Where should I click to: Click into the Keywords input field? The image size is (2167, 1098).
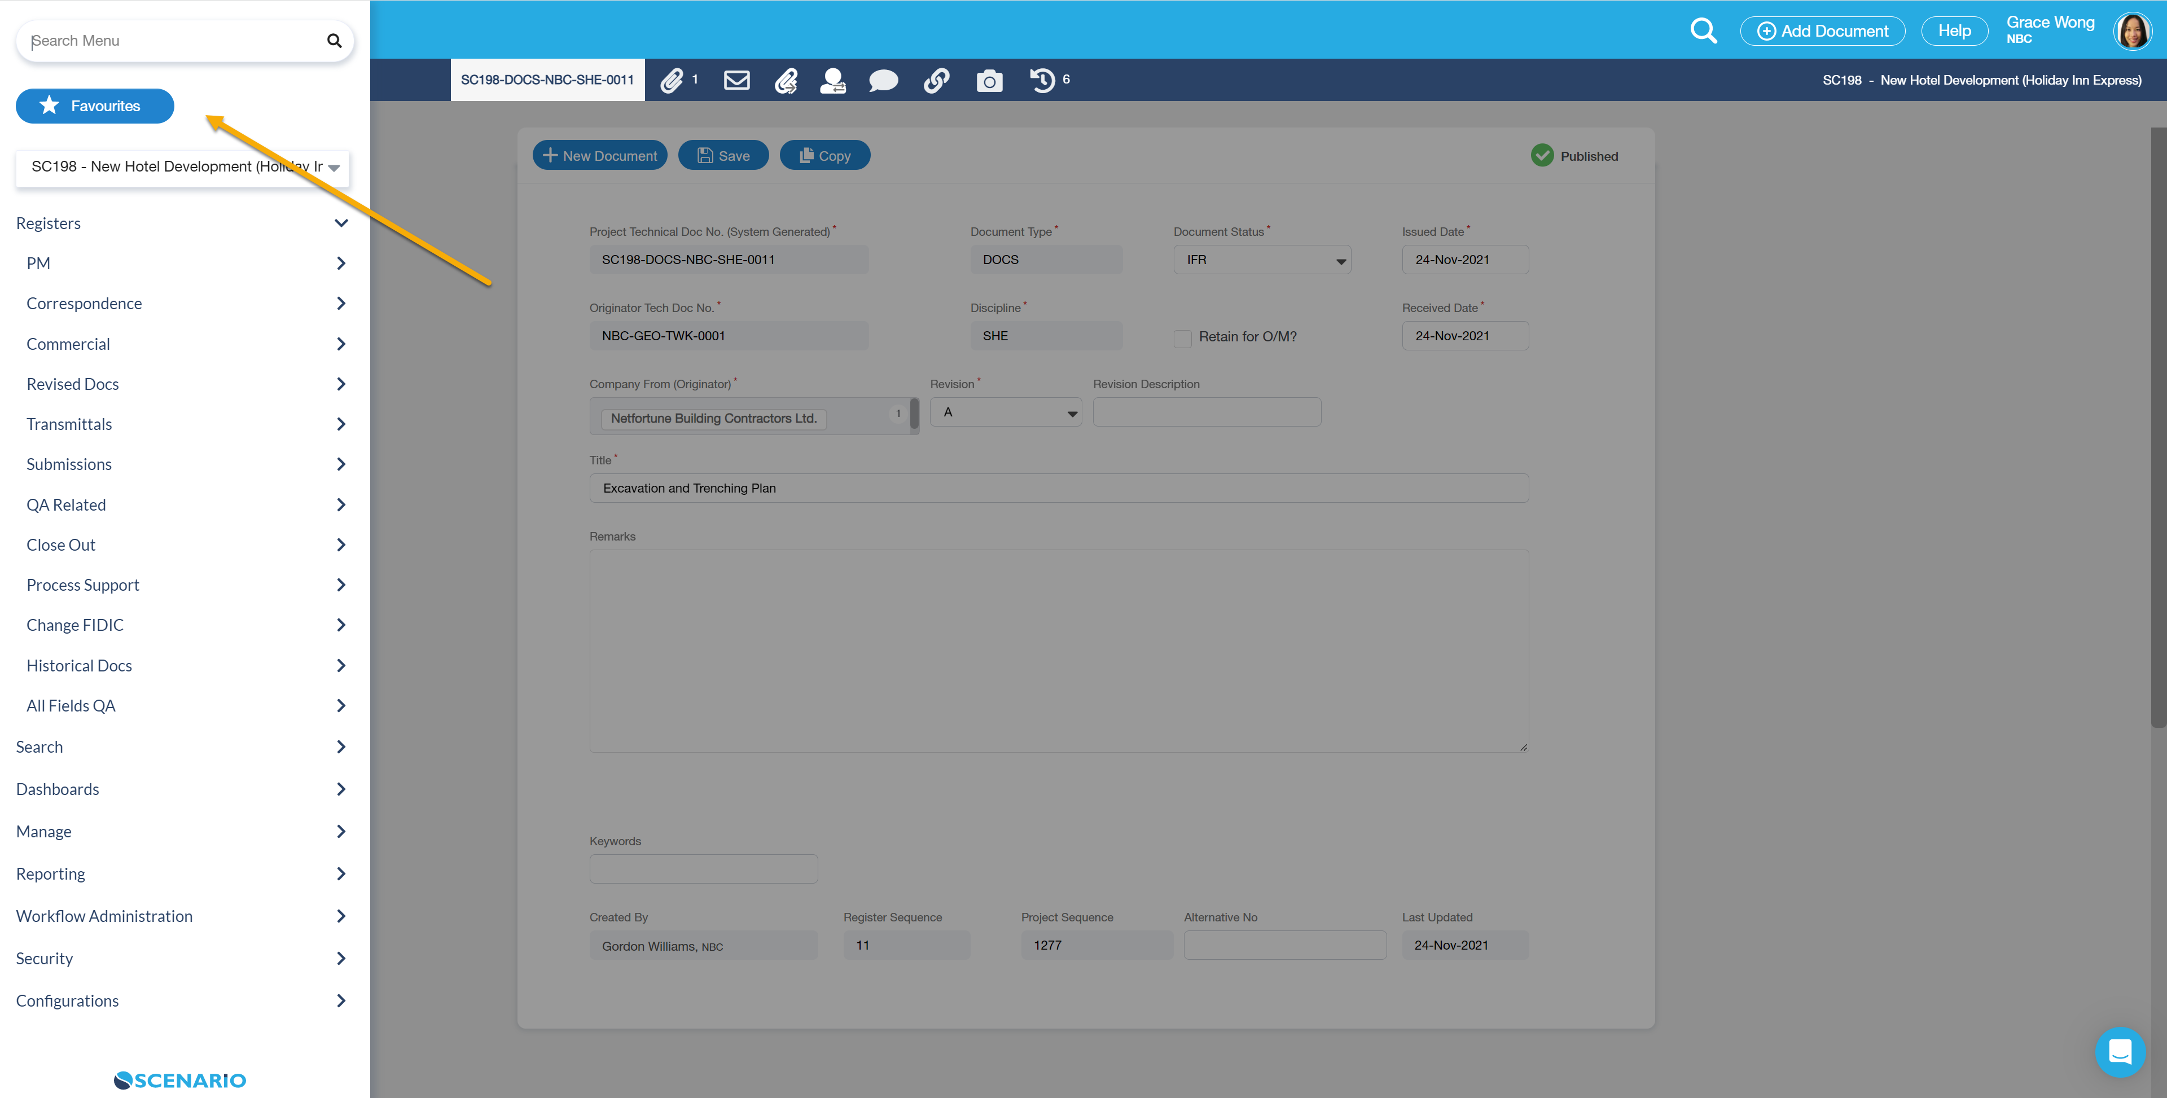(703, 869)
